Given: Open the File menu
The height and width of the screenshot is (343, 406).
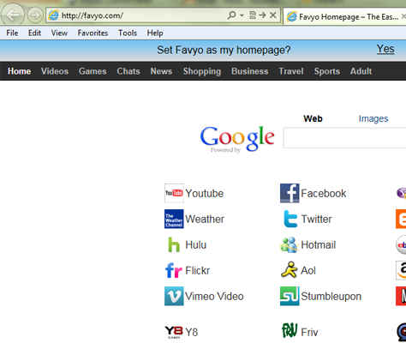Looking at the screenshot, I should pyautogui.click(x=12, y=33).
